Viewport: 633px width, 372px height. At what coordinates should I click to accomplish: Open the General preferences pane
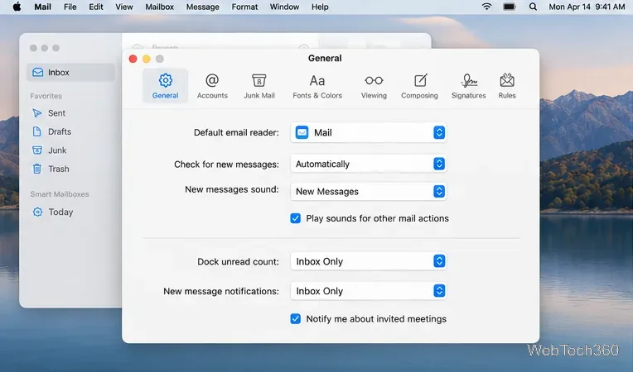pos(165,86)
